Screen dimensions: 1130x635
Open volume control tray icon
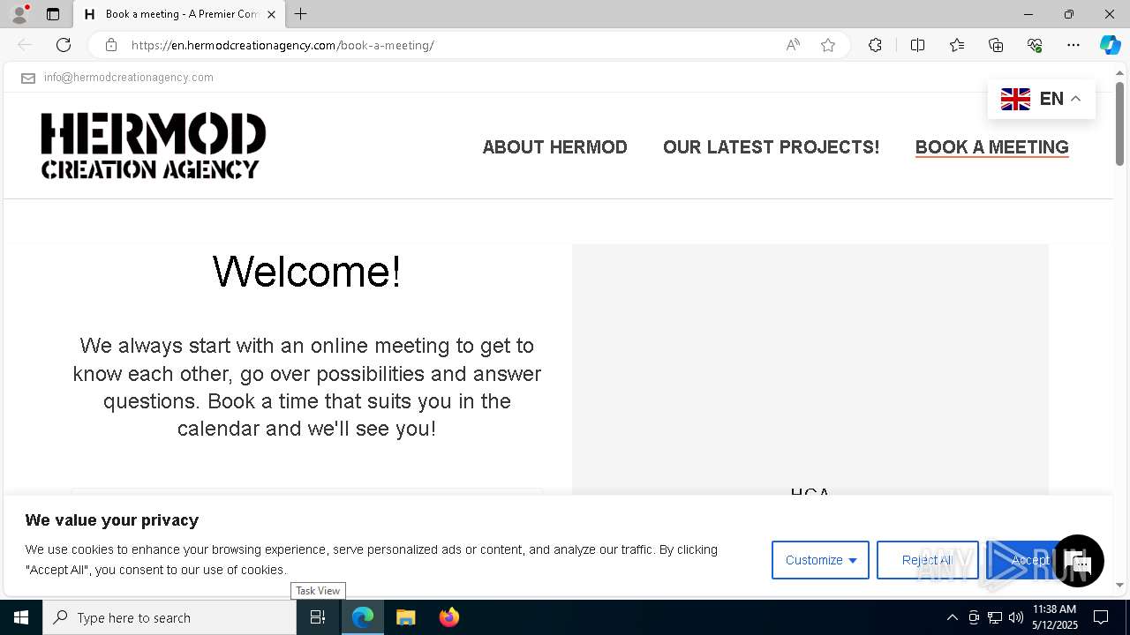[1016, 617]
